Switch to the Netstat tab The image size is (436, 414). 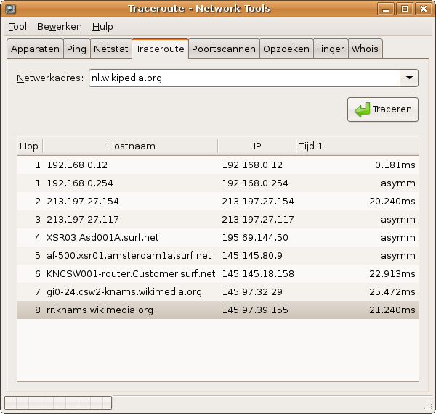[110, 49]
